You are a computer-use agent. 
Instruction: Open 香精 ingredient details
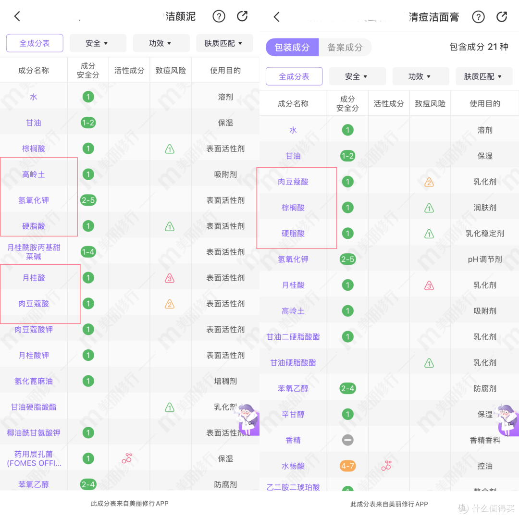[x=293, y=440]
